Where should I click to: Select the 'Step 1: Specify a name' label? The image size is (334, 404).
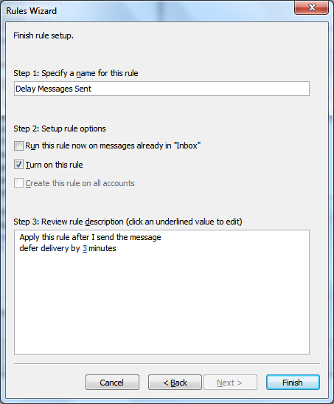(x=76, y=73)
